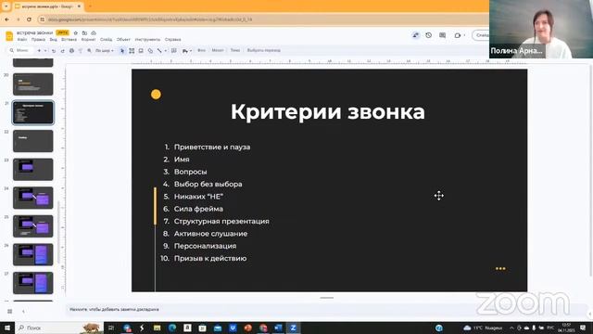Image resolution: width=593 pixels, height=334 pixels.
Task: Click the Task View taskbar icon
Action: [111, 328]
